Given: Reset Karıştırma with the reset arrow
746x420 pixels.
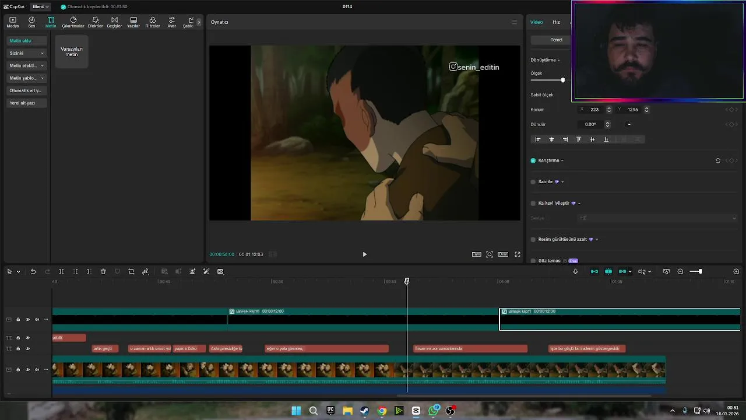Looking at the screenshot, I should (x=718, y=160).
